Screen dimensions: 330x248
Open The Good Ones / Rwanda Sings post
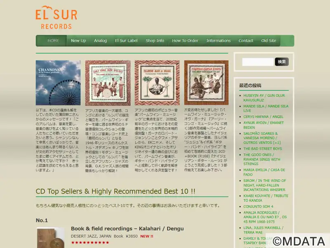(x=262, y=159)
